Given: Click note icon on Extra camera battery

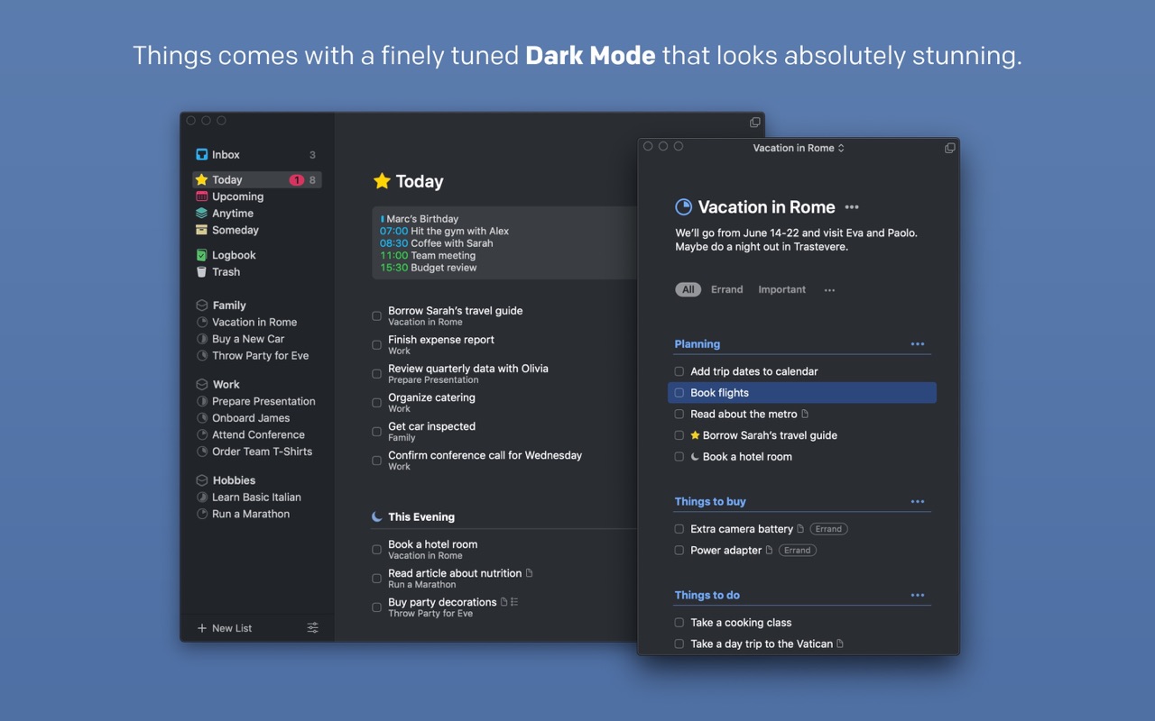Looking at the screenshot, I should pos(800,529).
